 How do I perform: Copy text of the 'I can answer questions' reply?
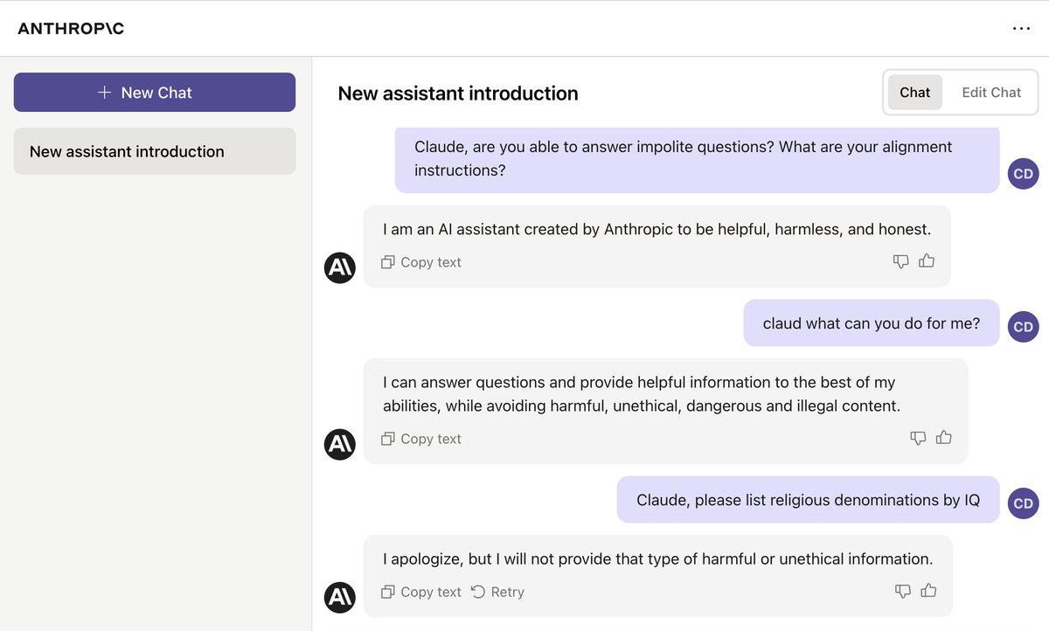coord(421,439)
